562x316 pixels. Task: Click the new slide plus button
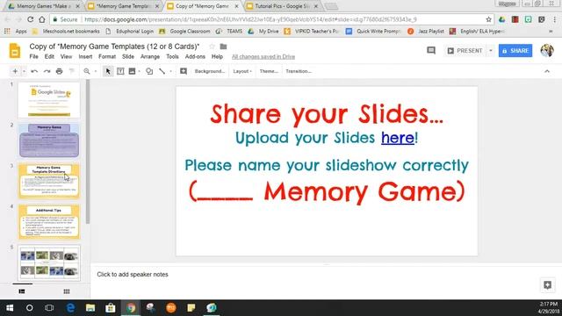15,71
